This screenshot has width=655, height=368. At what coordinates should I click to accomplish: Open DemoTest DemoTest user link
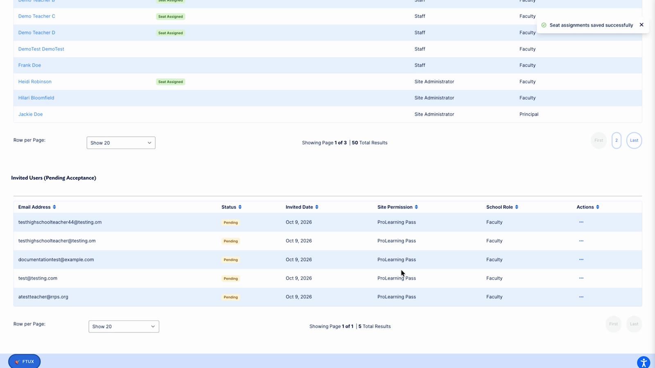click(x=41, y=49)
